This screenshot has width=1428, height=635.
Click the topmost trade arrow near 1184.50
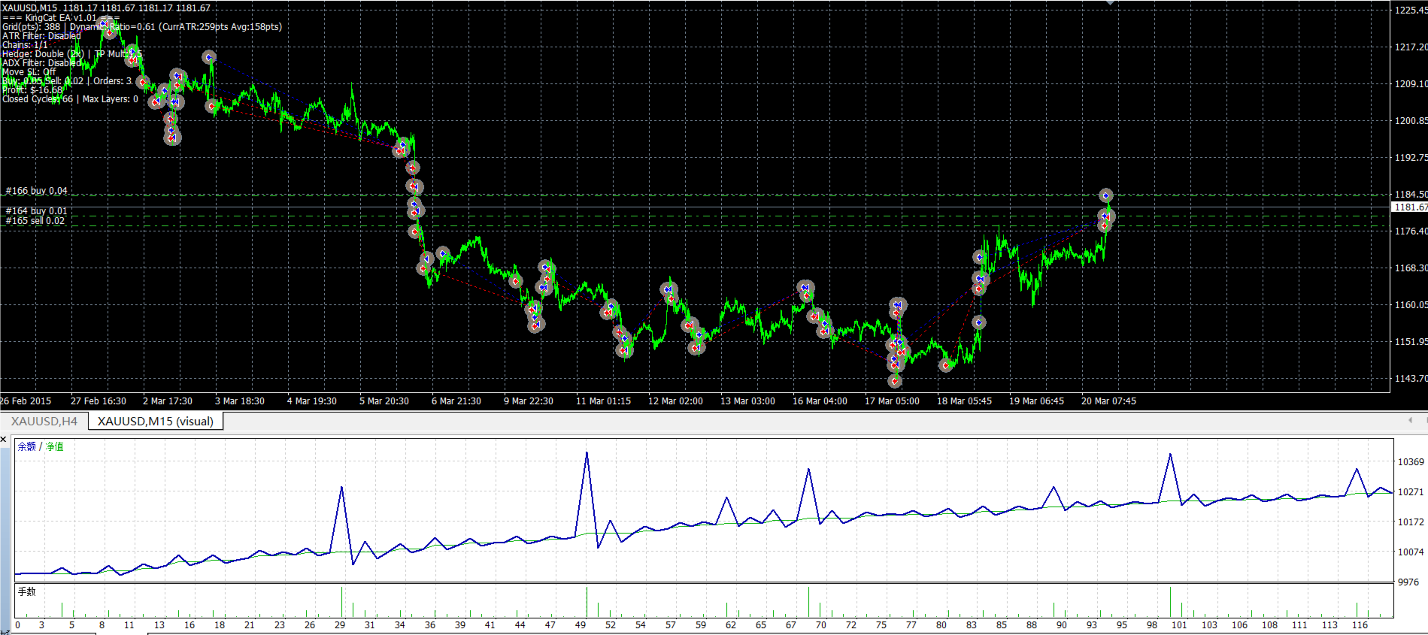point(1105,195)
